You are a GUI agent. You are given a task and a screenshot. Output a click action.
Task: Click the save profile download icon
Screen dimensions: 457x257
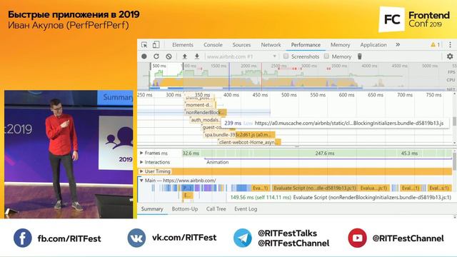tap(197, 56)
